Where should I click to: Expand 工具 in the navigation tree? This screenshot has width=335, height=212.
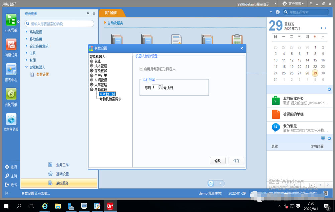[26, 53]
